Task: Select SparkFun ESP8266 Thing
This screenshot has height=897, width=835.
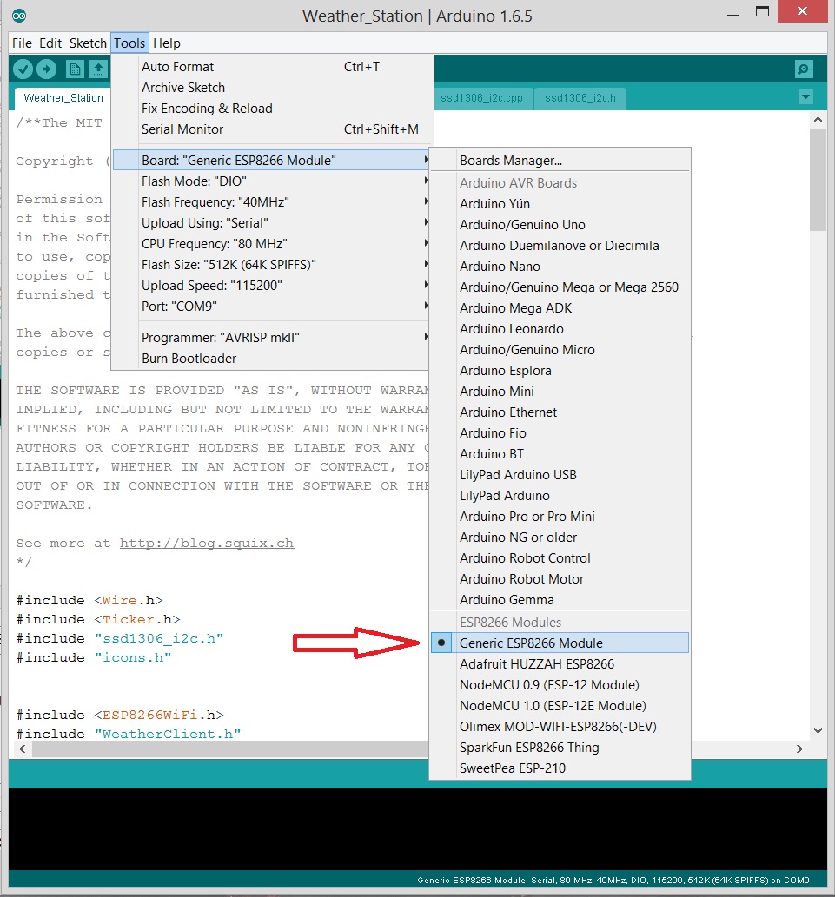Action: coord(560,748)
